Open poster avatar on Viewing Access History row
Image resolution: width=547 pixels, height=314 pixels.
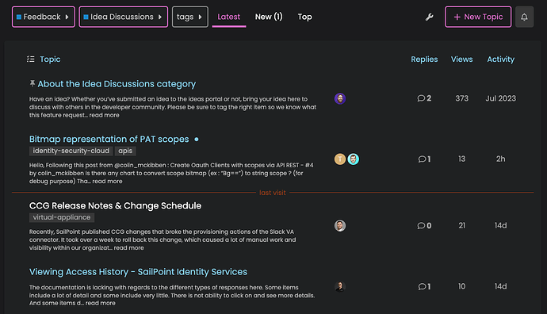click(x=340, y=286)
